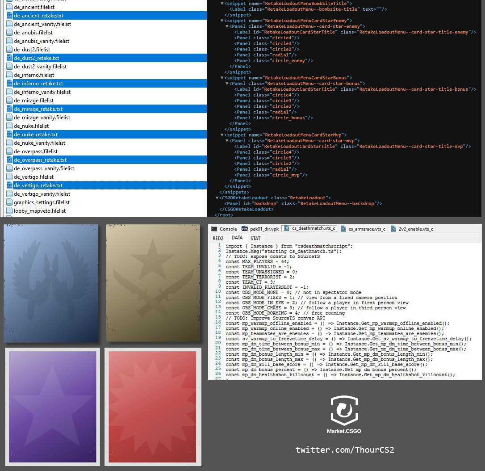
Task: Click the de_dust2.filelist file icon
Action: click(x=9, y=50)
